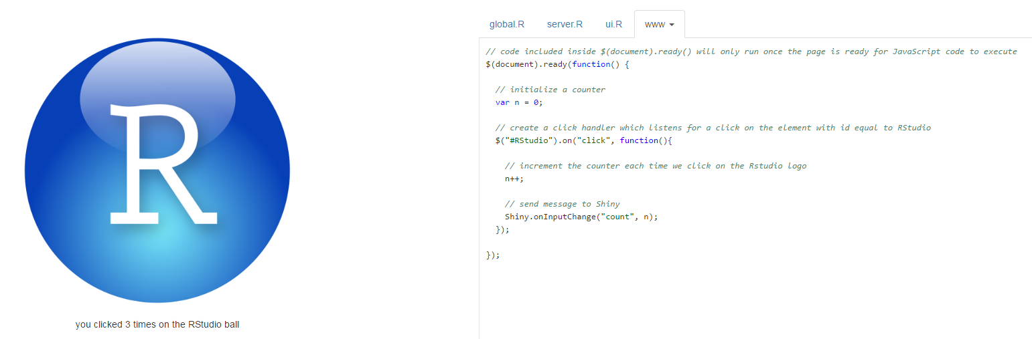Switch to the global.R tab
The height and width of the screenshot is (339, 1032).
pos(506,24)
